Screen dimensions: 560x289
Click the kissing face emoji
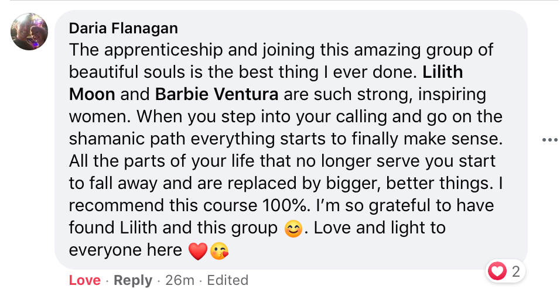[x=218, y=251]
